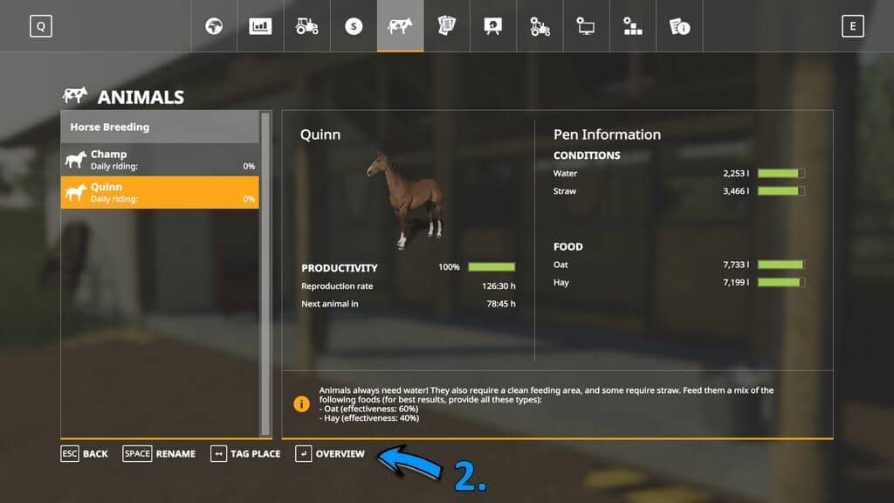894x503 pixels.
Task: Select Champ in the horse list
Action: pos(160,159)
